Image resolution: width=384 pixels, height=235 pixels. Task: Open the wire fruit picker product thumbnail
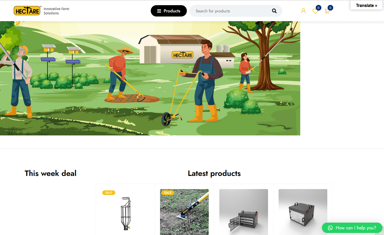pyautogui.click(x=125, y=212)
